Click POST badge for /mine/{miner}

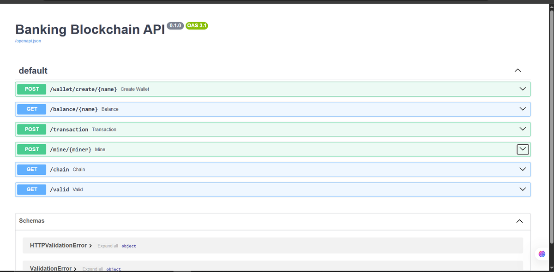pos(32,149)
